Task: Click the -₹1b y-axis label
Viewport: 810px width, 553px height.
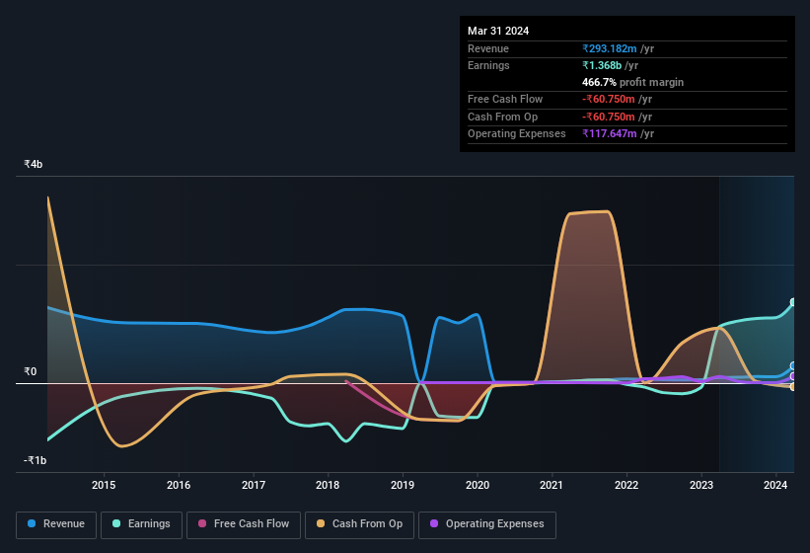Action: click(x=37, y=460)
